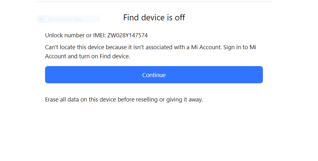Click the radio dot beside Rectangular Snip
This screenshot has width=318, height=161.
point(41,19)
